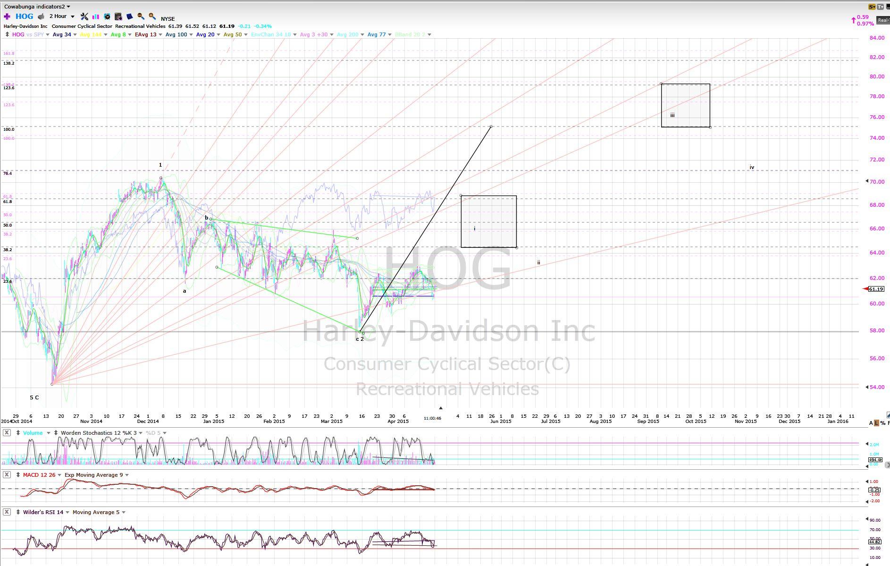Click the 54.00 scale arrow marker
Screen dimensions: 890x566
867,387
